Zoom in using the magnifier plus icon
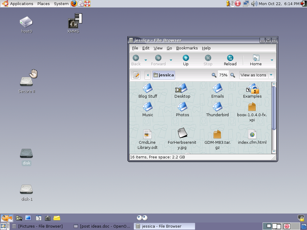 tap(233, 75)
